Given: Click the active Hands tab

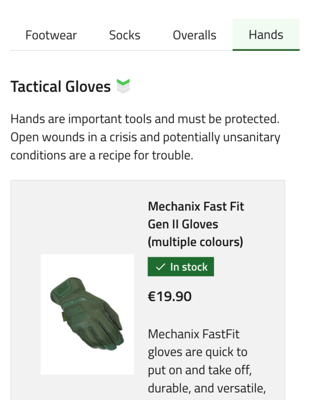Looking at the screenshot, I should (266, 35).
